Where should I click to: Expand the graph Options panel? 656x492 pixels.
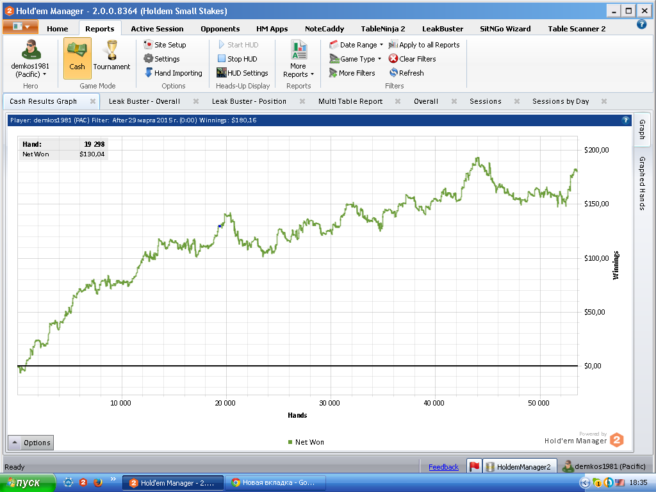click(31, 443)
